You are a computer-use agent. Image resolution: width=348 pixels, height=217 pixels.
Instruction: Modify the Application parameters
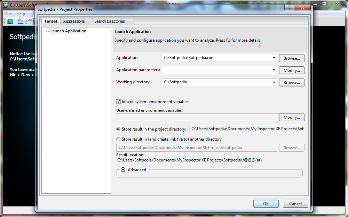[292, 70]
